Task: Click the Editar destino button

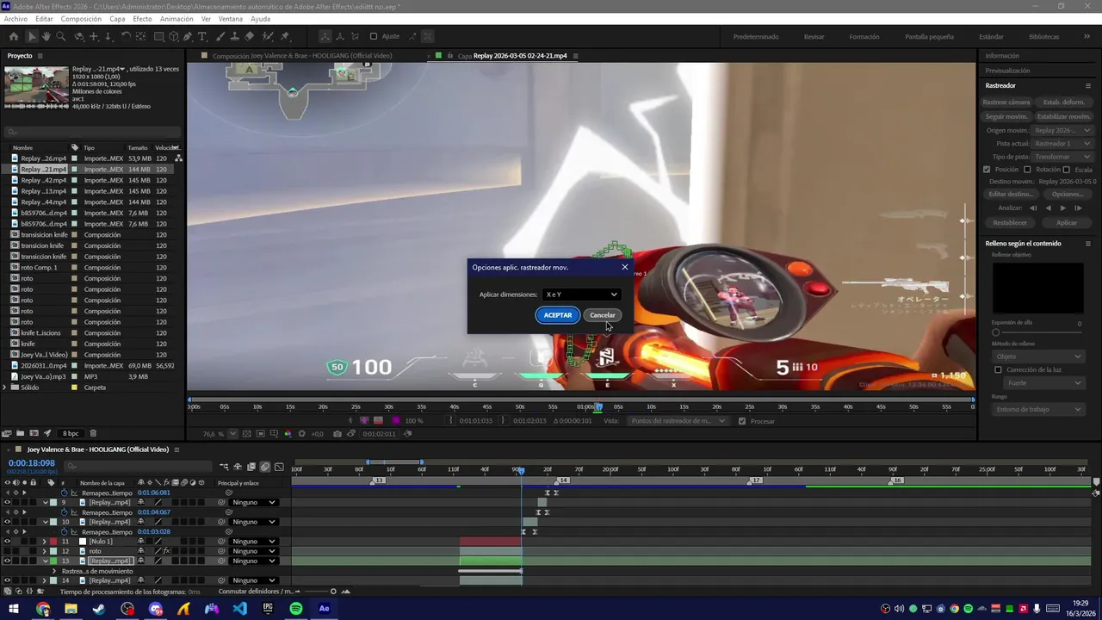Action: (x=1010, y=194)
